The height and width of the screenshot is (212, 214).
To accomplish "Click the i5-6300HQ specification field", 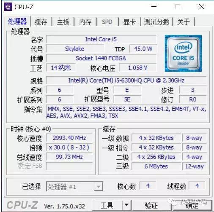I will [x=126, y=81].
